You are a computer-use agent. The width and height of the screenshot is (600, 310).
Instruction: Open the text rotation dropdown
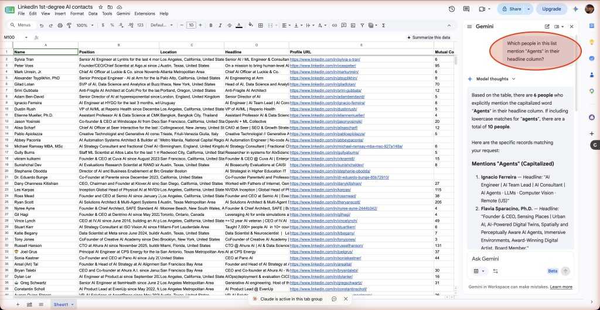[x=322, y=26]
